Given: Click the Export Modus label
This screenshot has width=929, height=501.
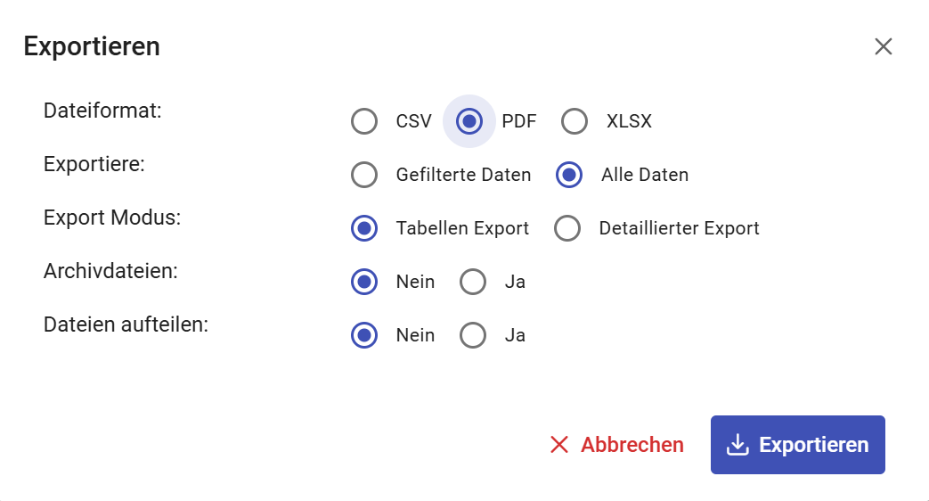Looking at the screenshot, I should click(x=112, y=218).
